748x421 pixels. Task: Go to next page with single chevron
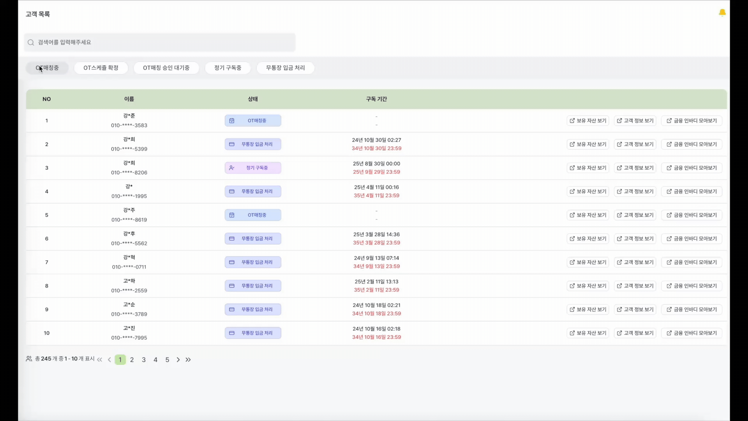178,360
